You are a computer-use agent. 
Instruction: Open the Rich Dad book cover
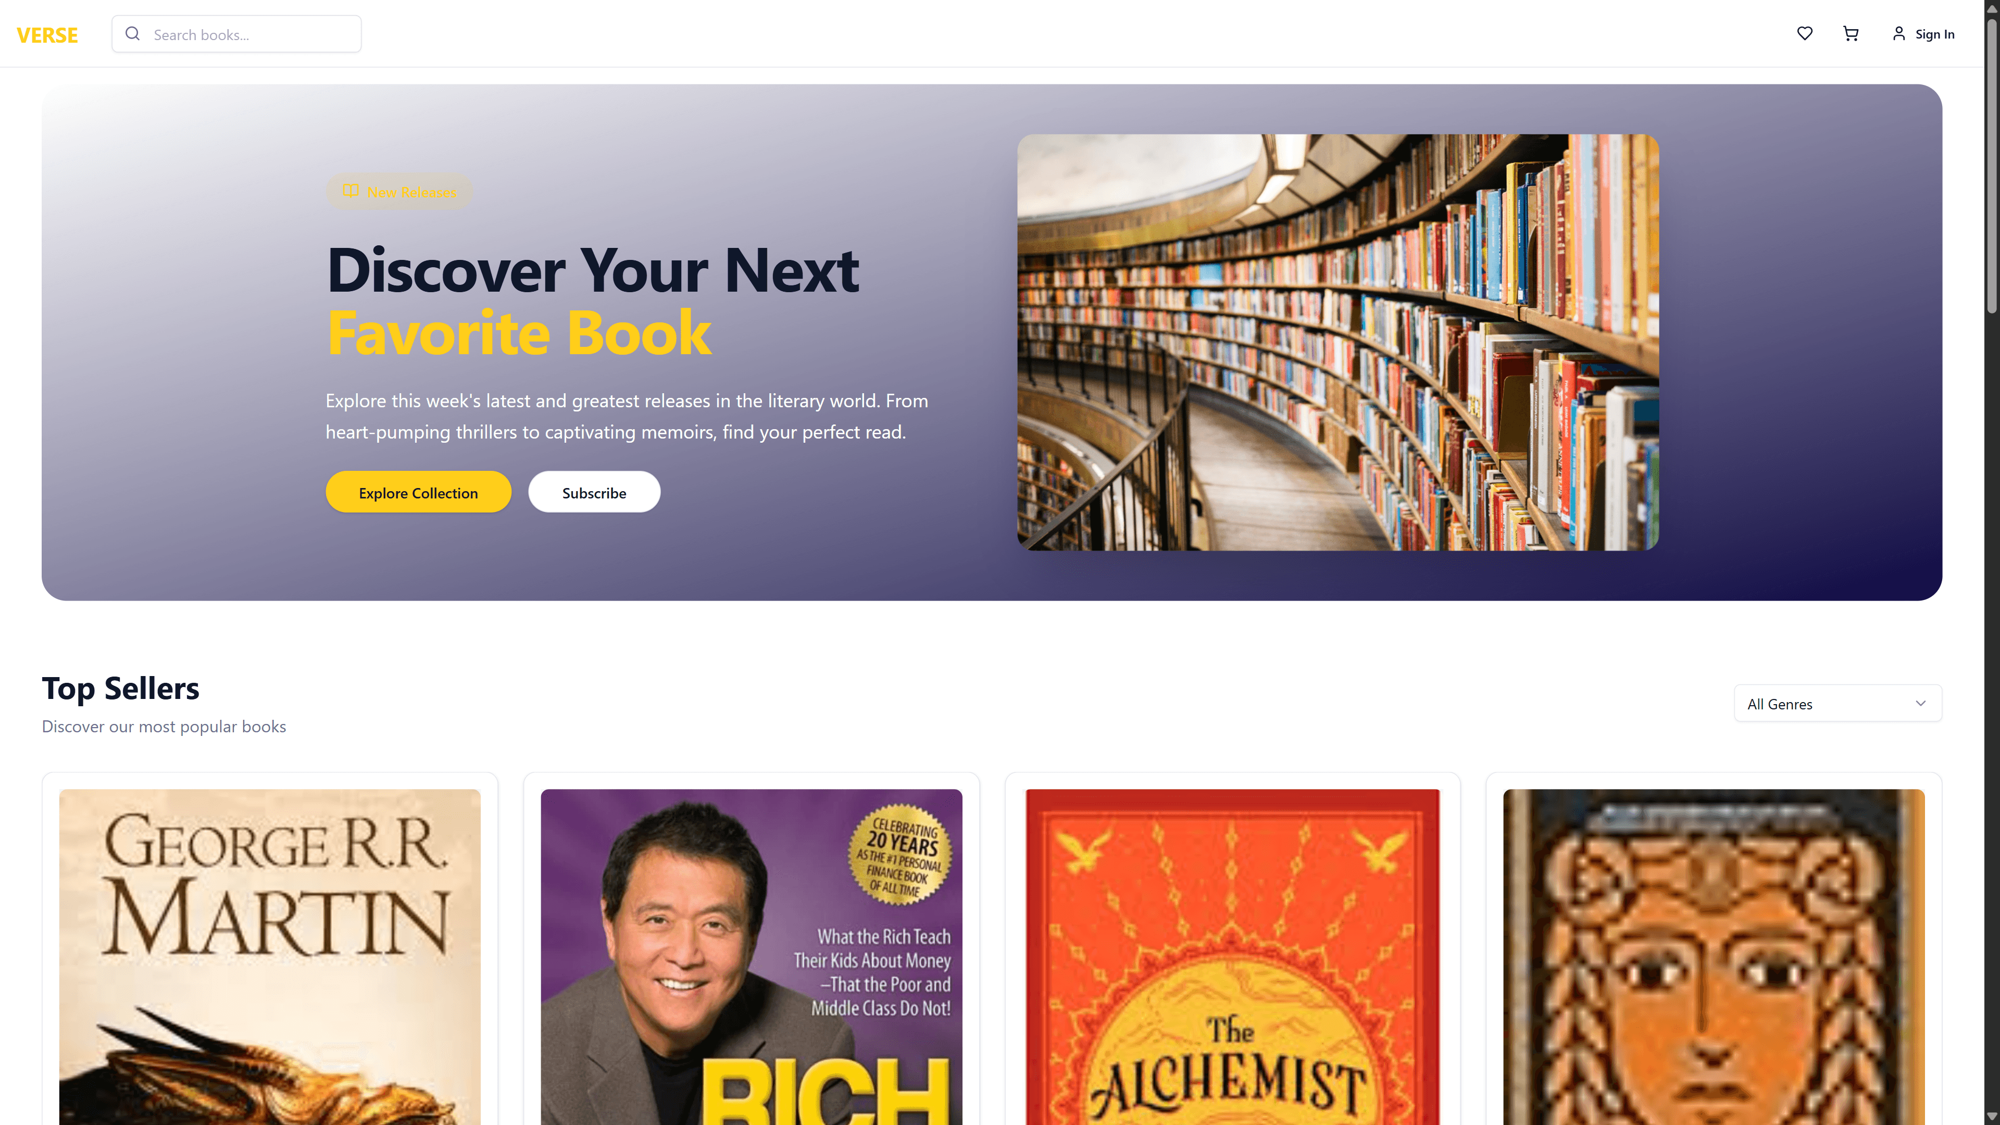tap(751, 957)
